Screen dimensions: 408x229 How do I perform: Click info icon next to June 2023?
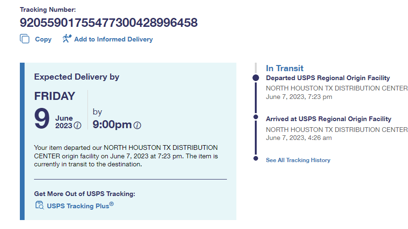pyautogui.click(x=78, y=126)
